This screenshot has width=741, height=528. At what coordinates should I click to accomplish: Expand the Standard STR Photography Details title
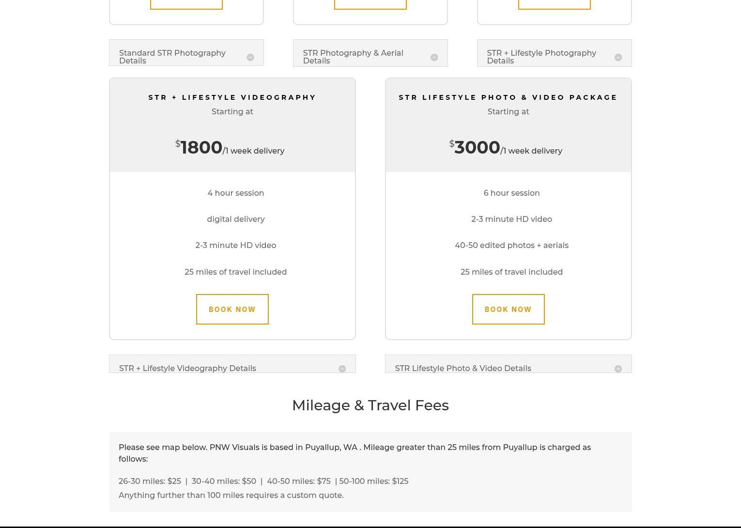click(x=172, y=57)
